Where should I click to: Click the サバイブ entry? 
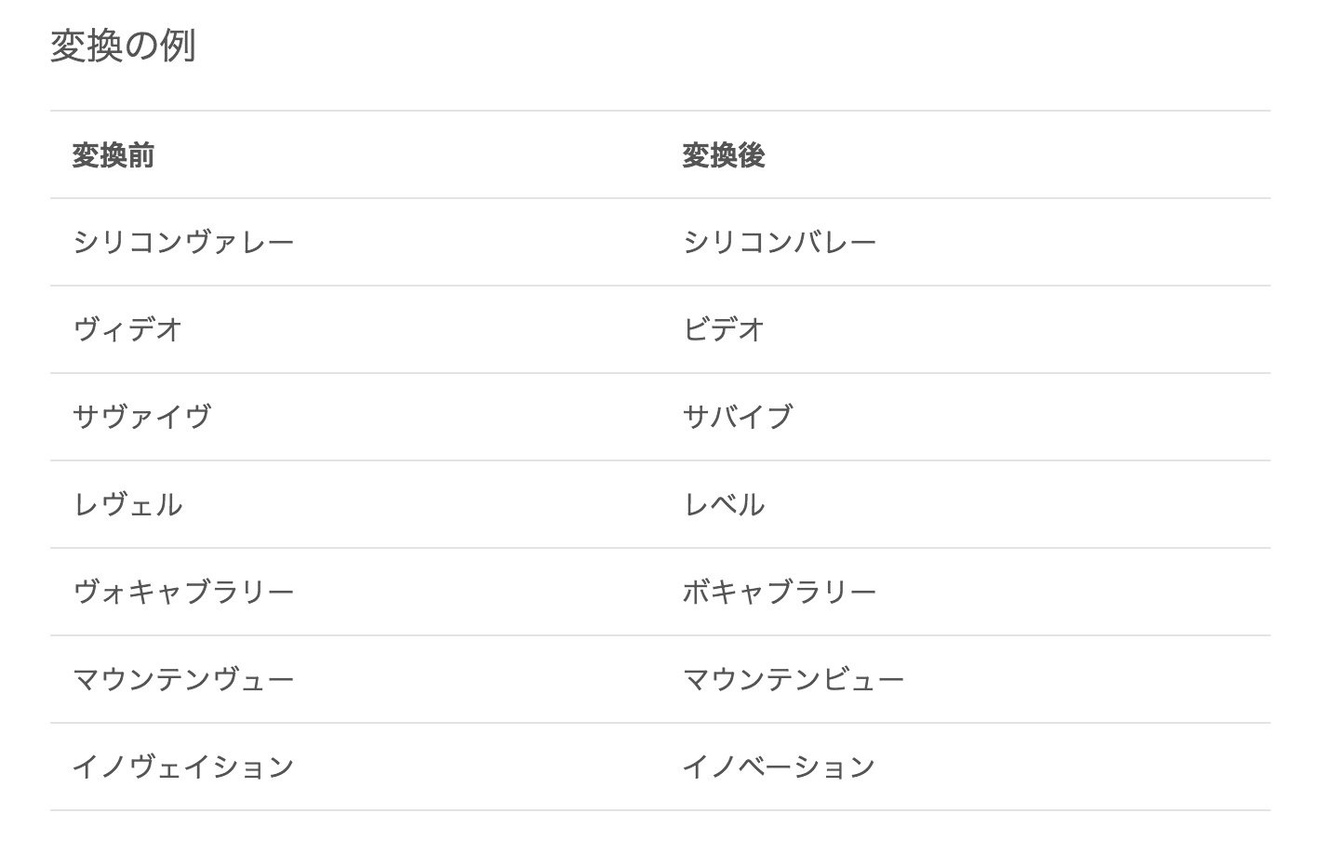click(x=738, y=418)
